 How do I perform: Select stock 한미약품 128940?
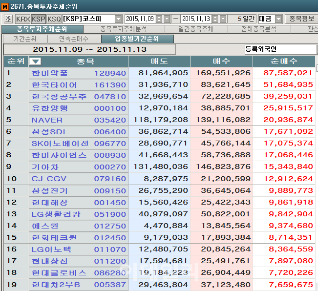point(79,73)
